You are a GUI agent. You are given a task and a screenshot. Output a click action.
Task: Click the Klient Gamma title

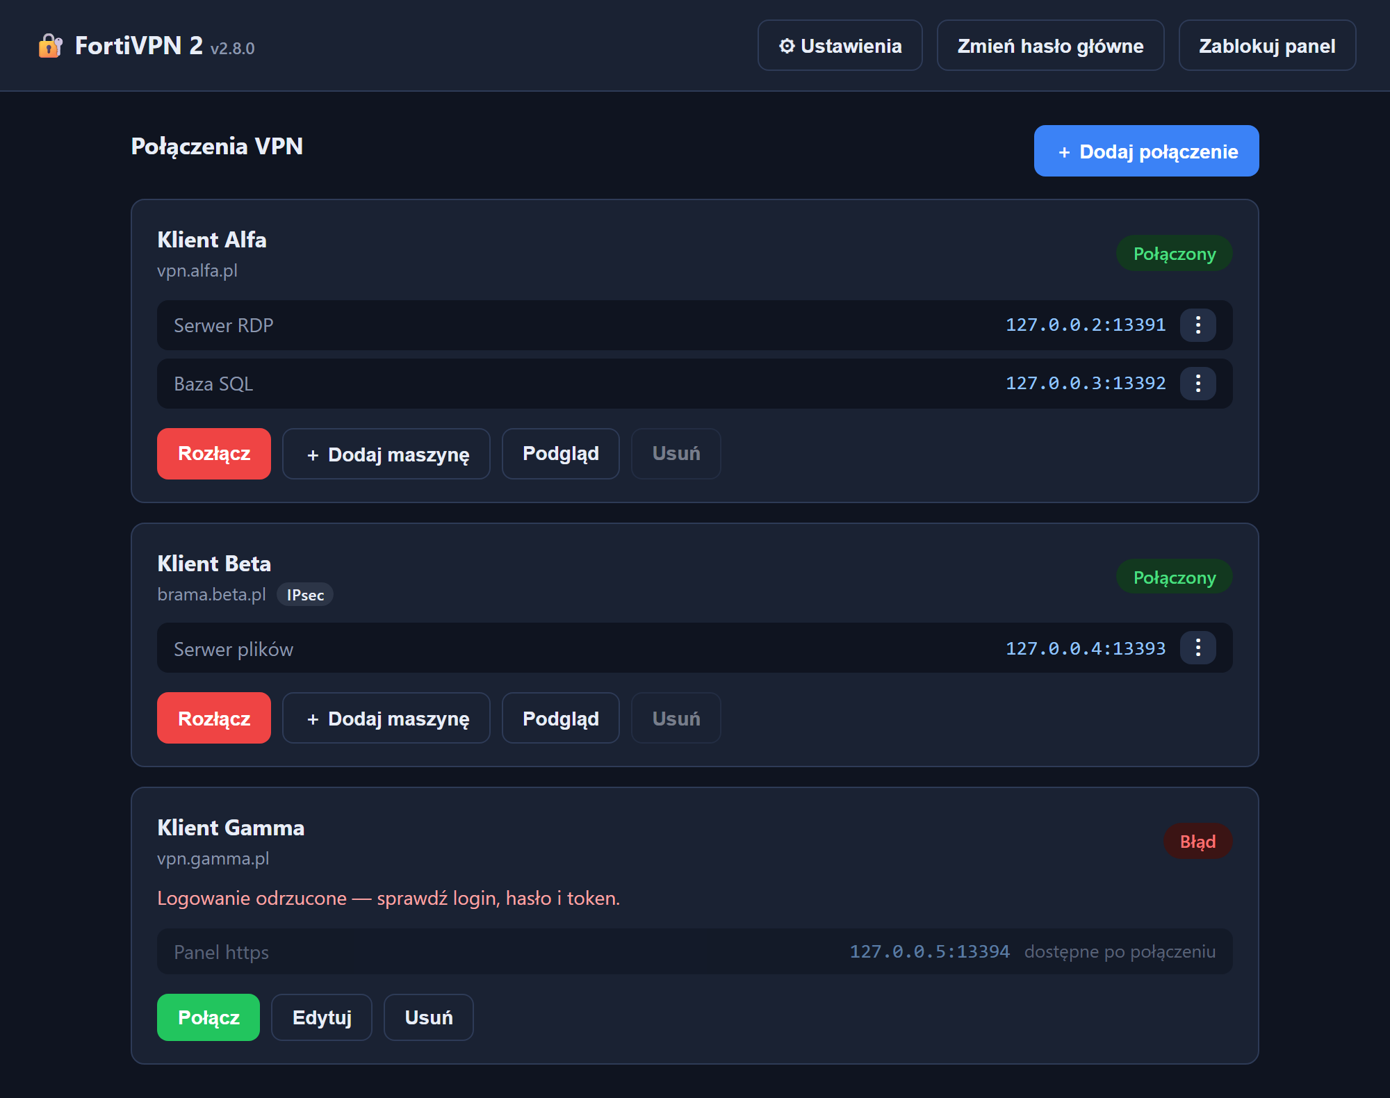[x=231, y=828]
